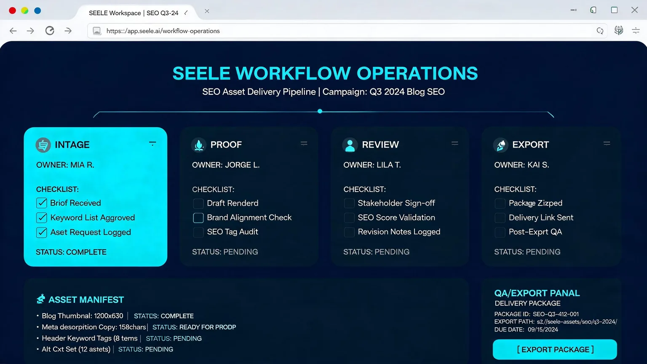The width and height of the screenshot is (647, 364).
Task: Click the edit mark beside tab title
Action: tap(186, 13)
